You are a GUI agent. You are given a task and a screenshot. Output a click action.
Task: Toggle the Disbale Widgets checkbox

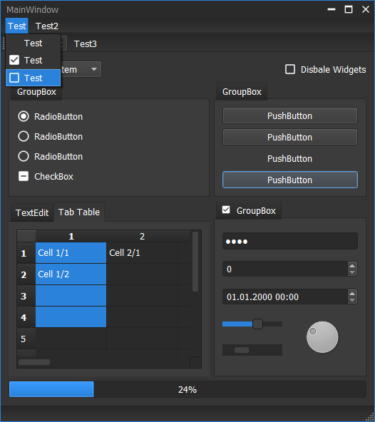pyautogui.click(x=290, y=69)
